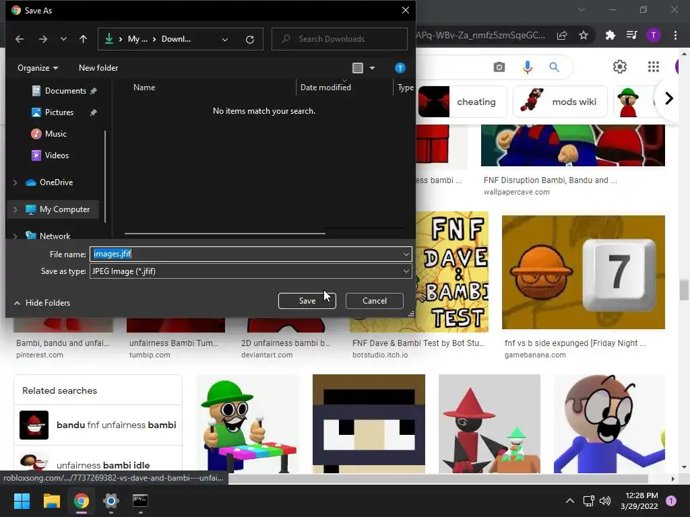Open the terminal icon on the taskbar
Screen dimensions: 690x517
pyautogui.click(x=140, y=501)
